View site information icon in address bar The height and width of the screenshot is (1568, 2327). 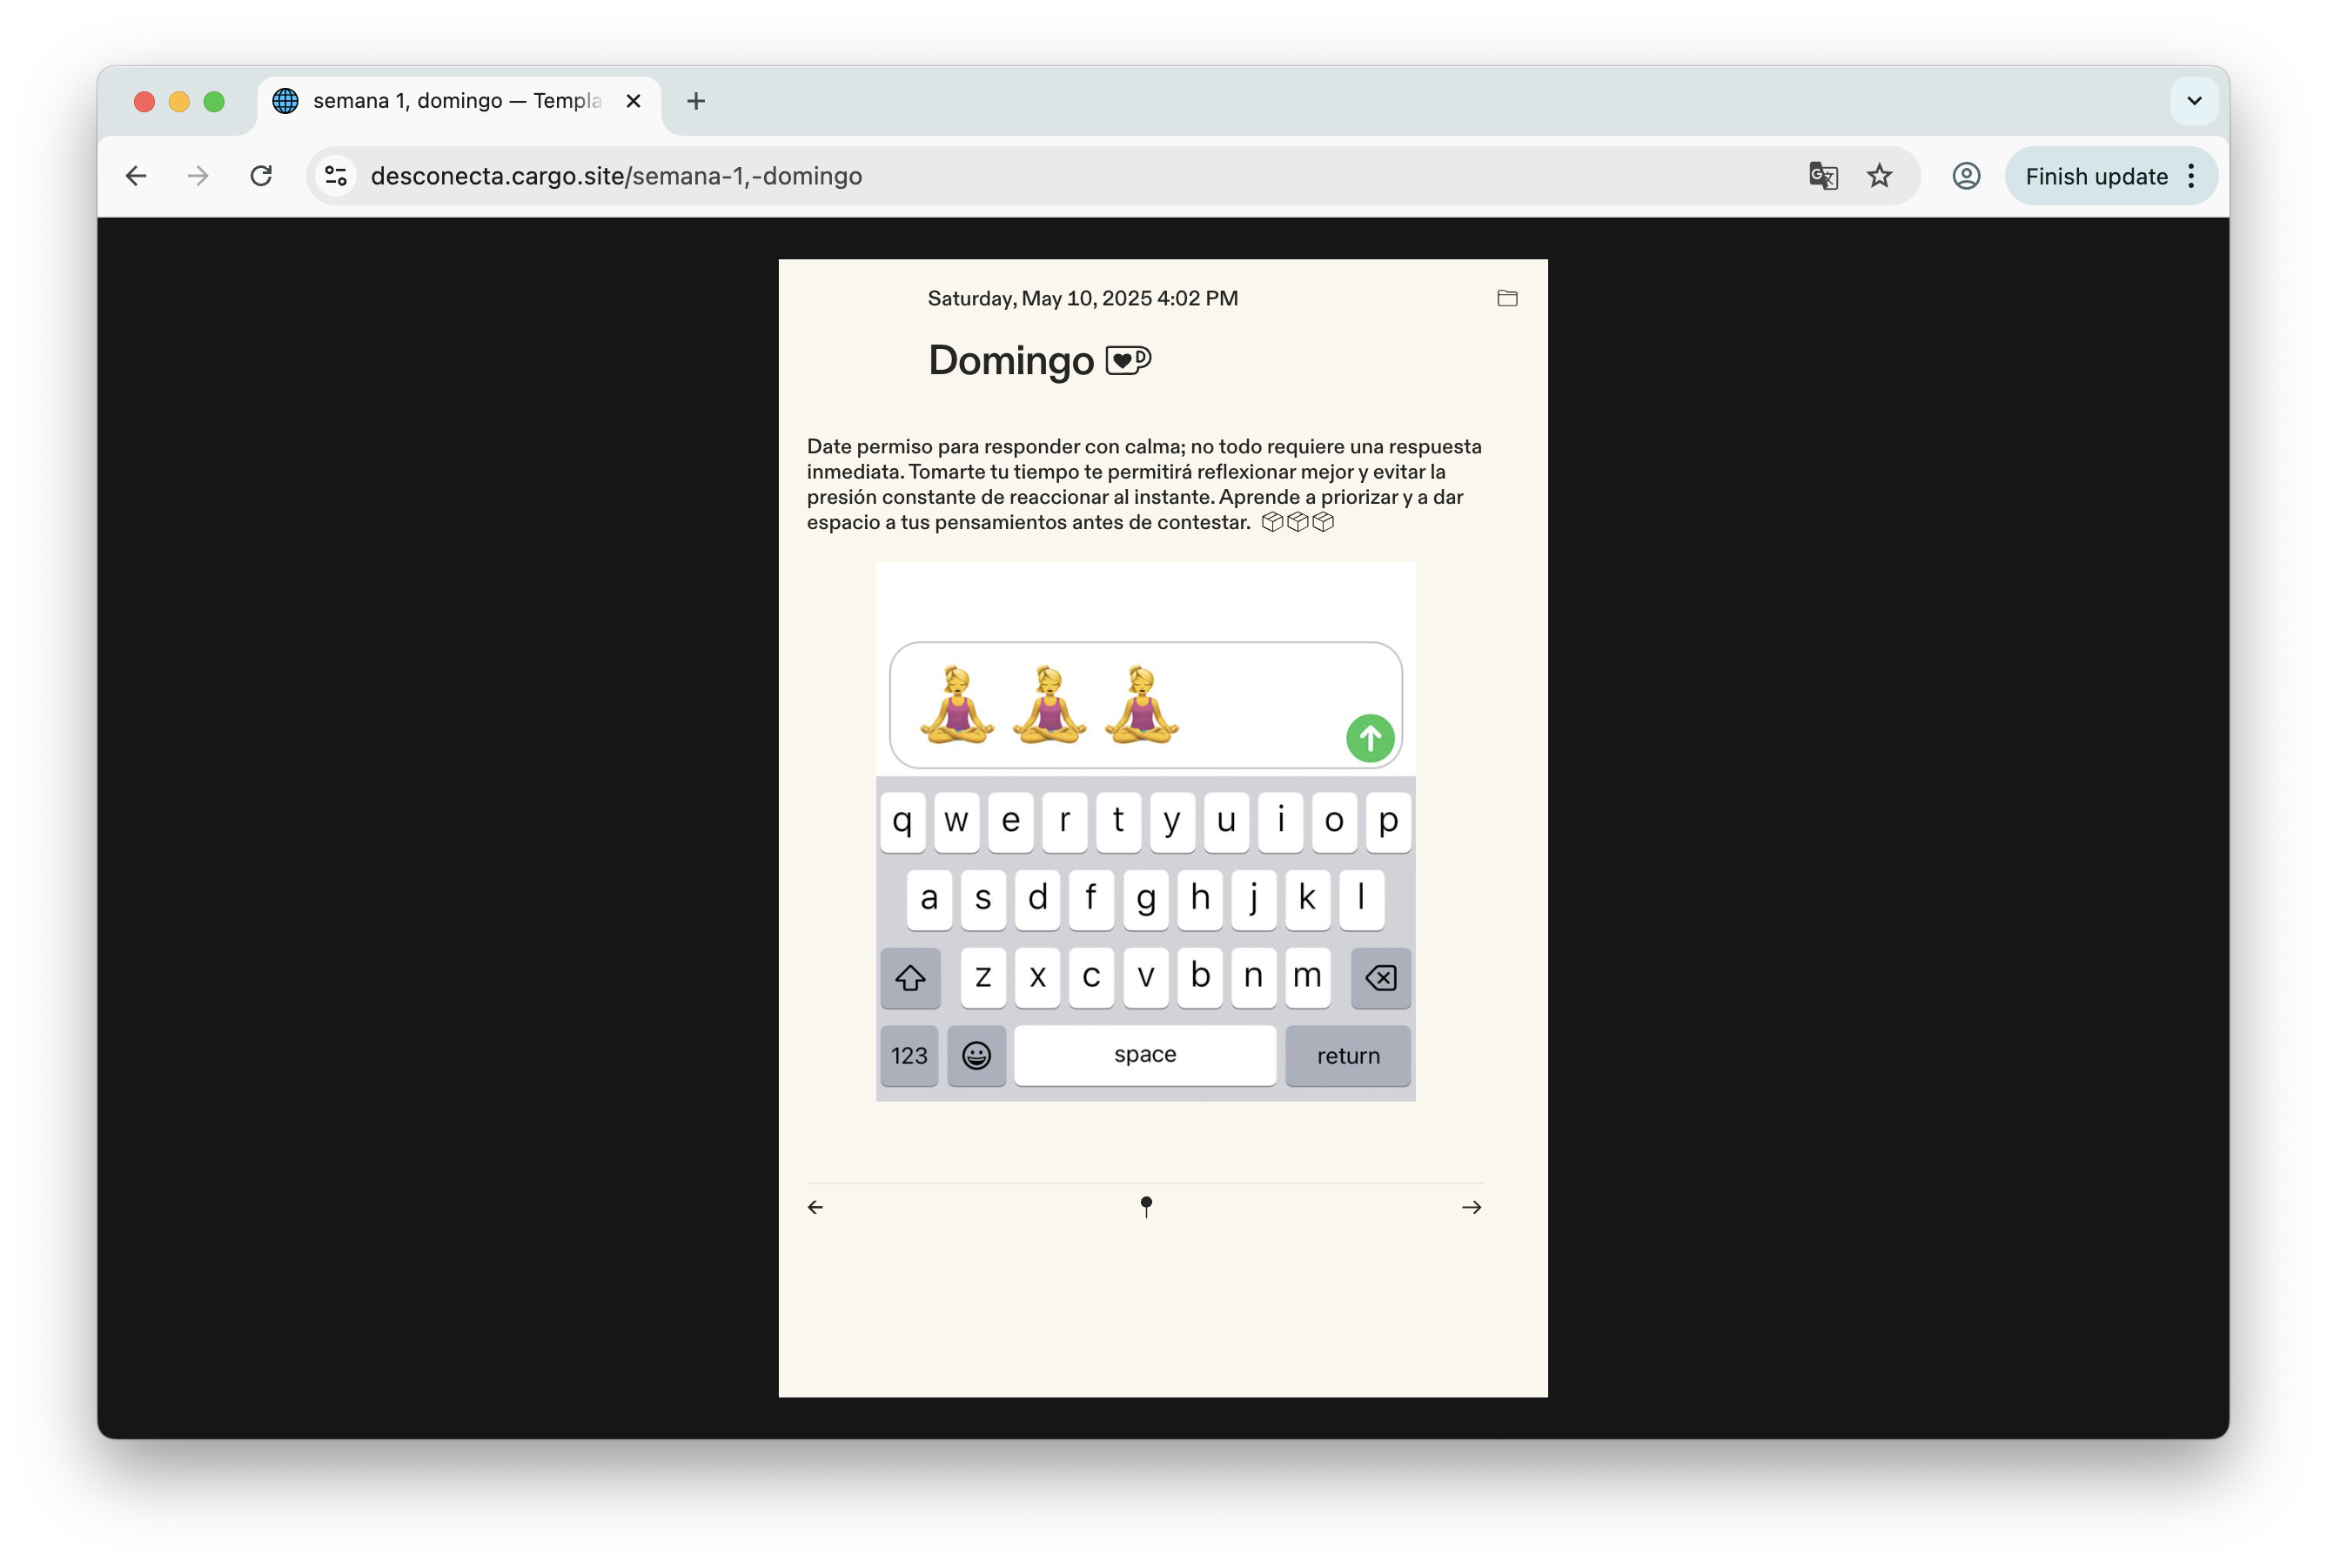click(x=336, y=176)
